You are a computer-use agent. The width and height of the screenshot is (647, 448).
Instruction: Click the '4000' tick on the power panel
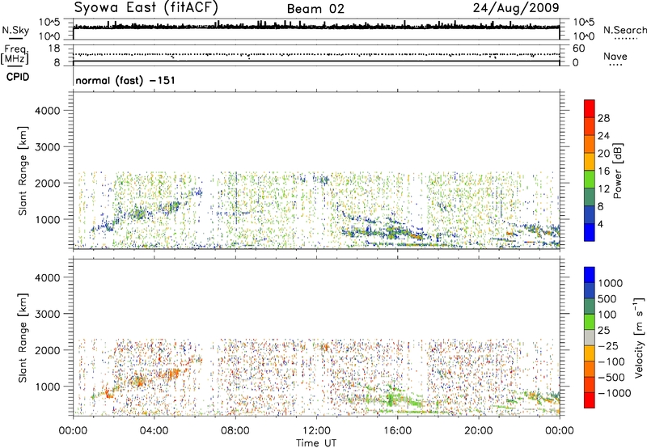tap(47, 111)
